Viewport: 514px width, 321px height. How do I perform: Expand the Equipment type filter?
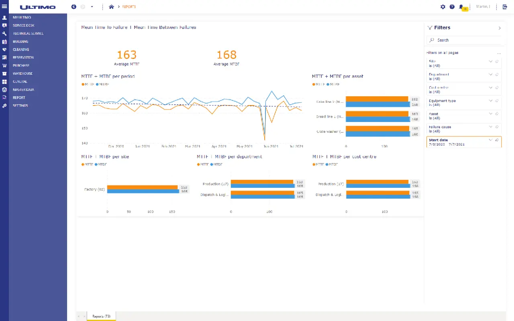click(x=490, y=101)
